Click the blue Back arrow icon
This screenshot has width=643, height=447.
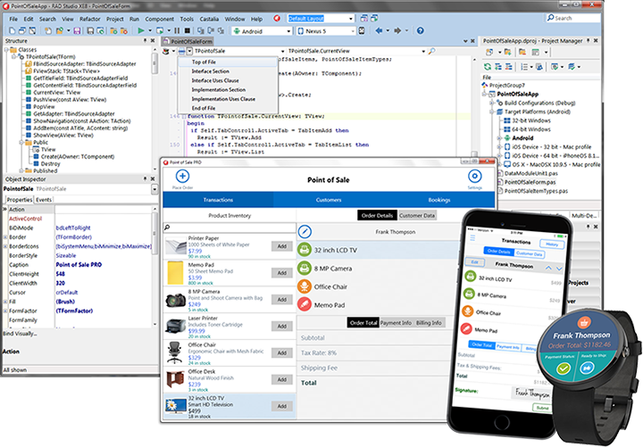click(x=379, y=30)
